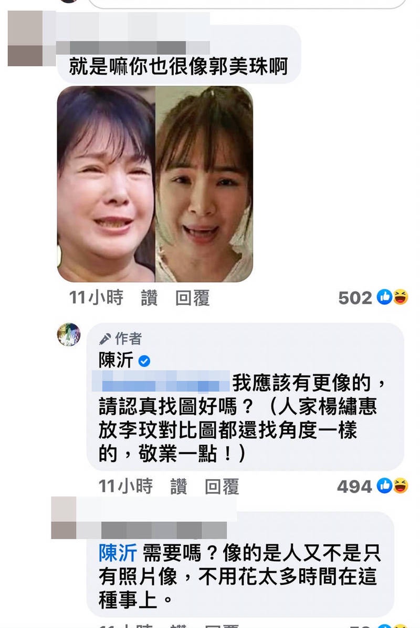The height and width of the screenshot is (628, 420).
Task: Open the crying woman photo on the left
Action: pyautogui.click(x=106, y=184)
